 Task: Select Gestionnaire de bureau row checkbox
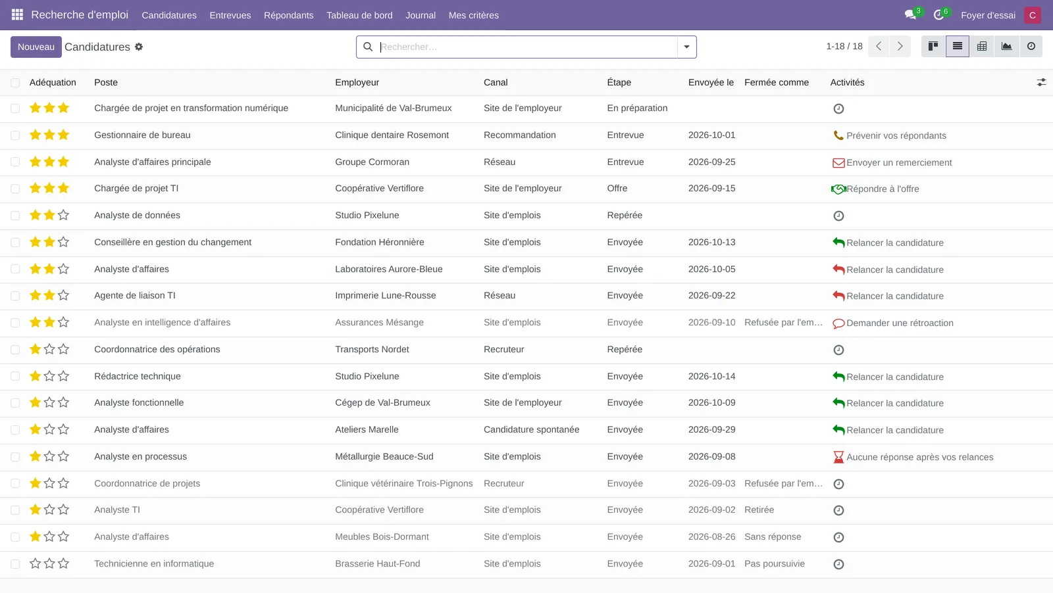15,135
